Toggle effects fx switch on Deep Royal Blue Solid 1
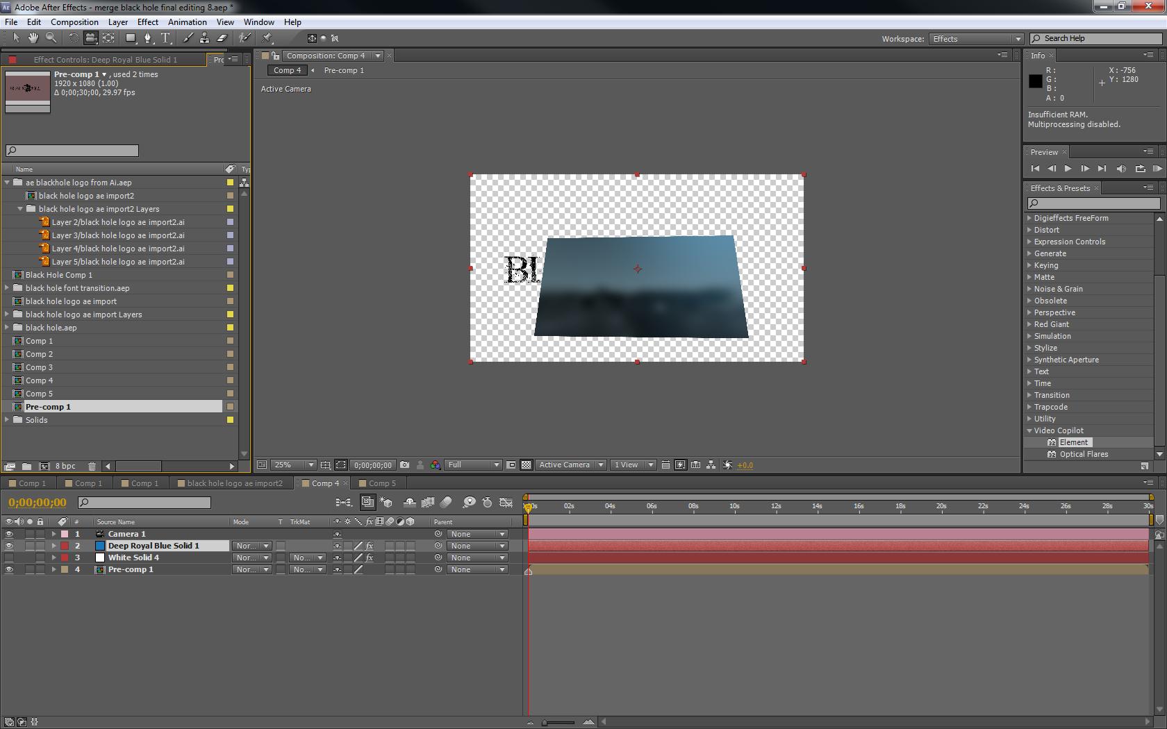1167x729 pixels. pyautogui.click(x=370, y=546)
